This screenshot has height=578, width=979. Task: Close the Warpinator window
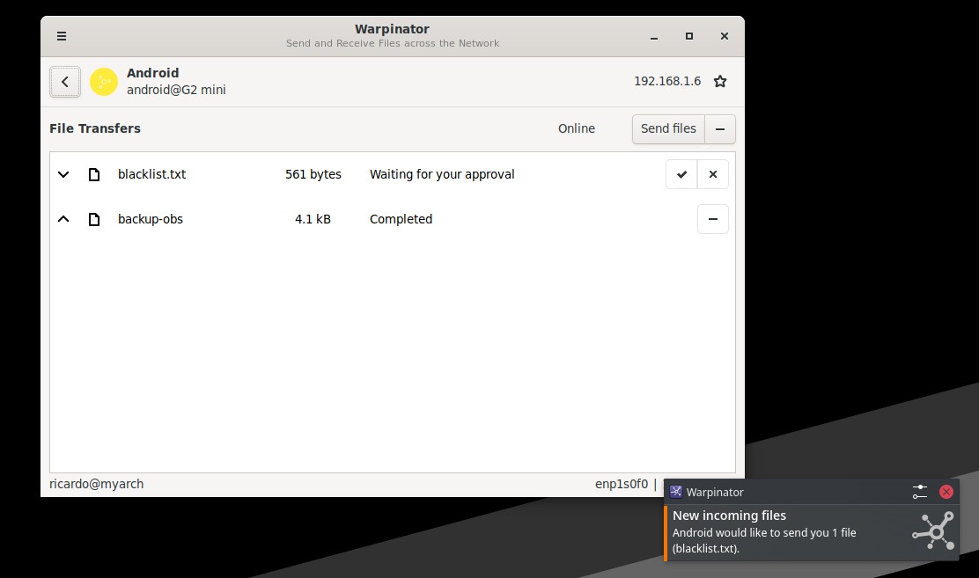coord(725,36)
